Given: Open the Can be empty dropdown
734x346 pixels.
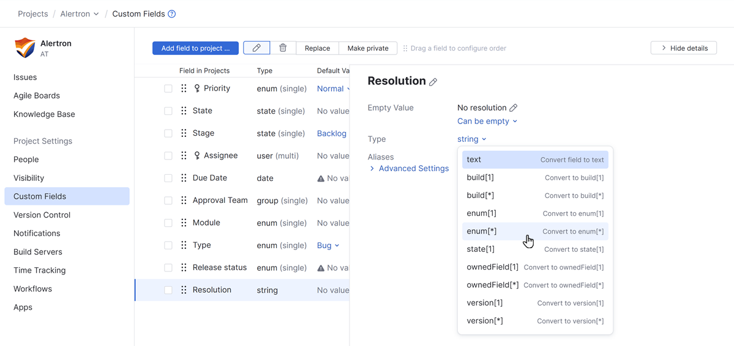Looking at the screenshot, I should coord(487,121).
